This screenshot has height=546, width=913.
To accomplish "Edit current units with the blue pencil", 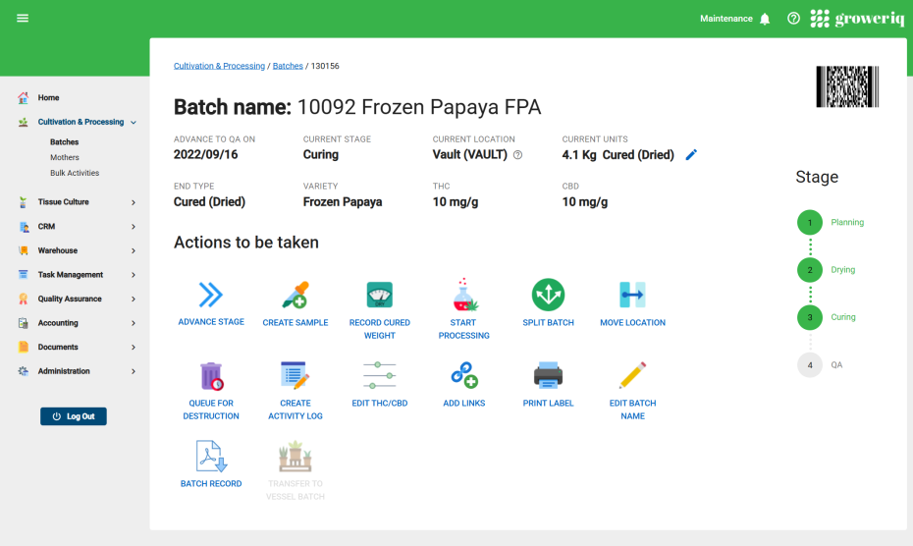I will point(691,155).
